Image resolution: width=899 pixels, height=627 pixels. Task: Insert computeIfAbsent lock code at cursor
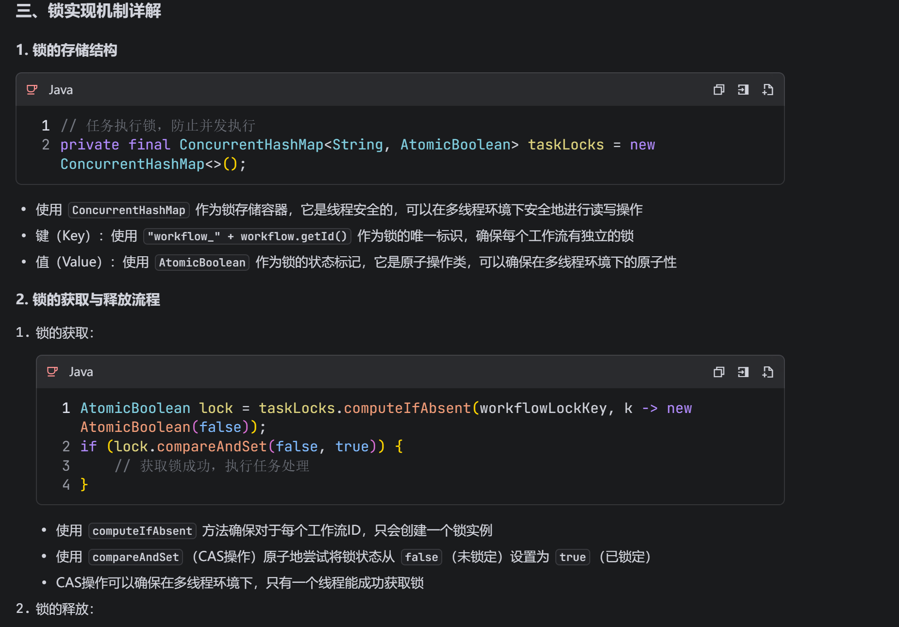coord(743,372)
